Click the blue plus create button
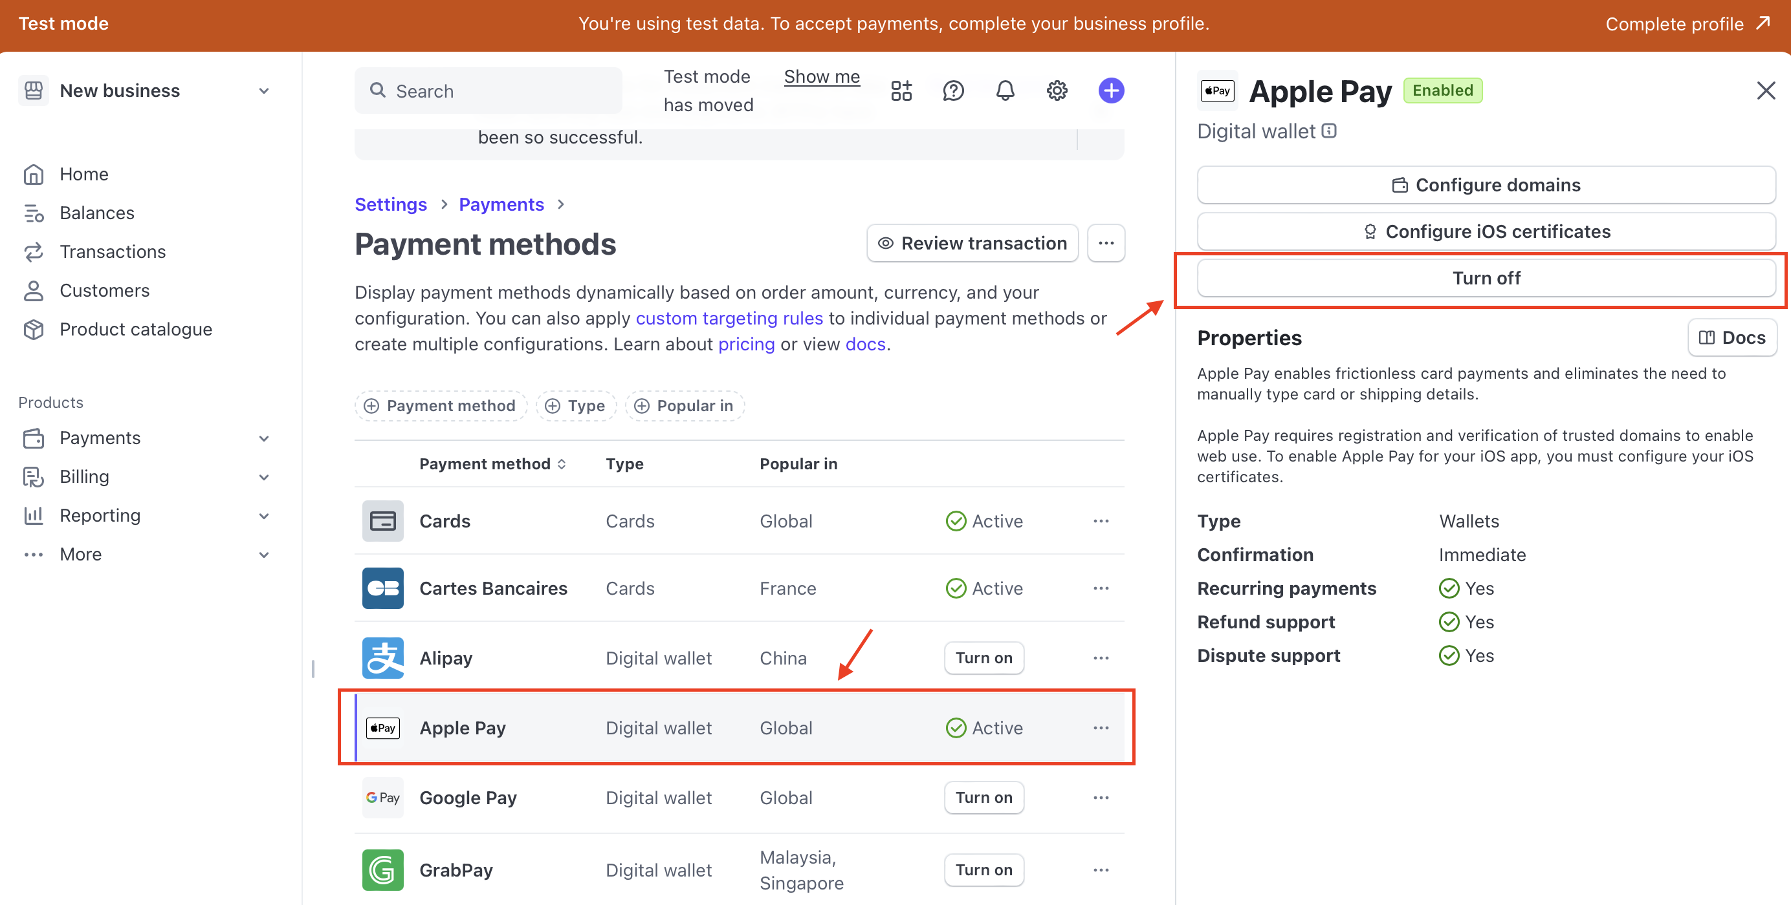1791x905 pixels. tap(1111, 91)
